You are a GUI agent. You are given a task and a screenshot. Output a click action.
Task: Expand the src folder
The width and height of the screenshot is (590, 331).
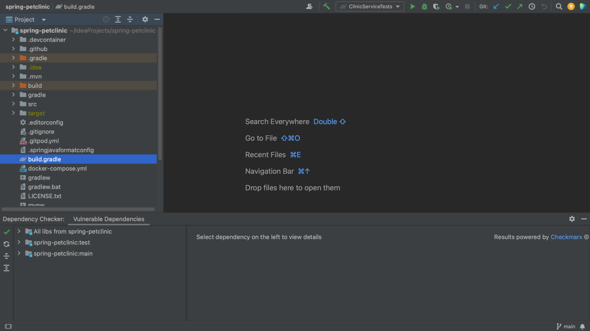coord(13,104)
